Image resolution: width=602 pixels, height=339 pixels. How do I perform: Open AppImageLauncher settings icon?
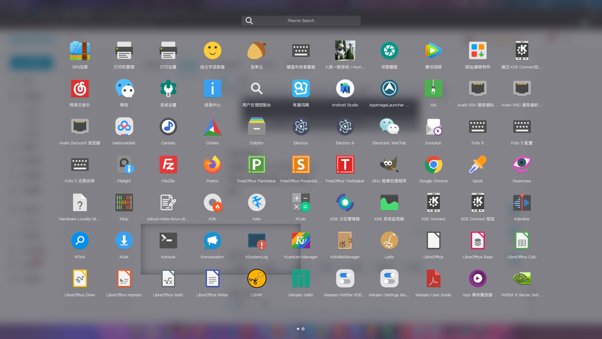tap(389, 89)
